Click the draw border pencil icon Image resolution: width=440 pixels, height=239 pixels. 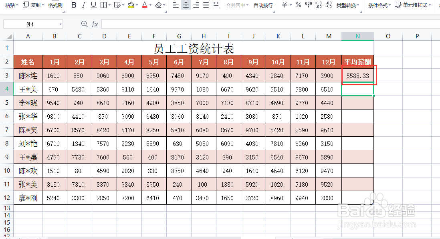coord(117,5)
